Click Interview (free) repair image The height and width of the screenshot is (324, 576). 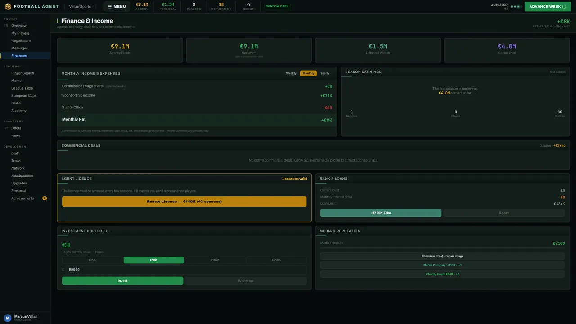pyautogui.click(x=442, y=256)
